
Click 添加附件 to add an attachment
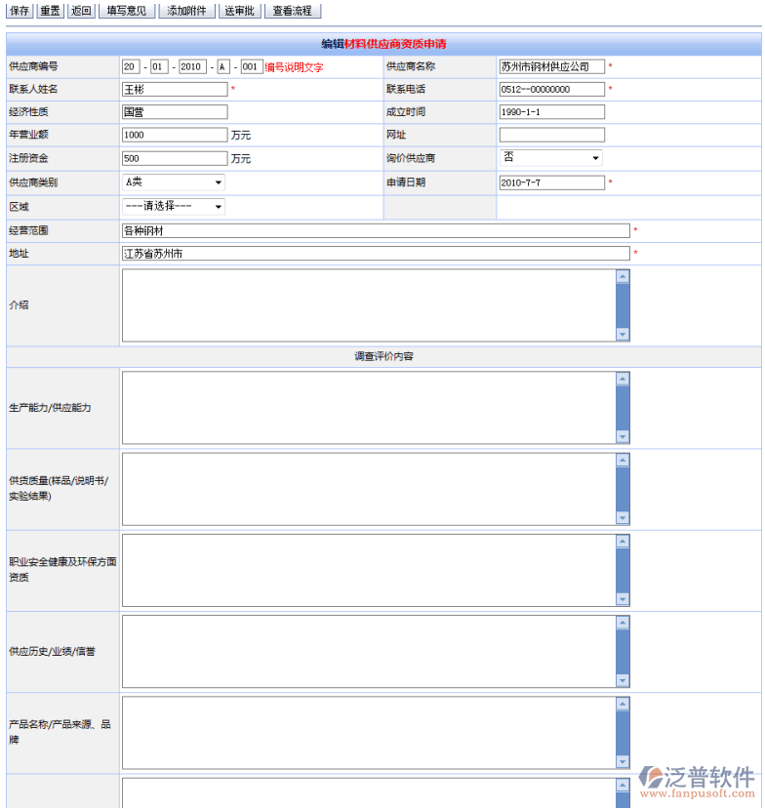coord(185,11)
